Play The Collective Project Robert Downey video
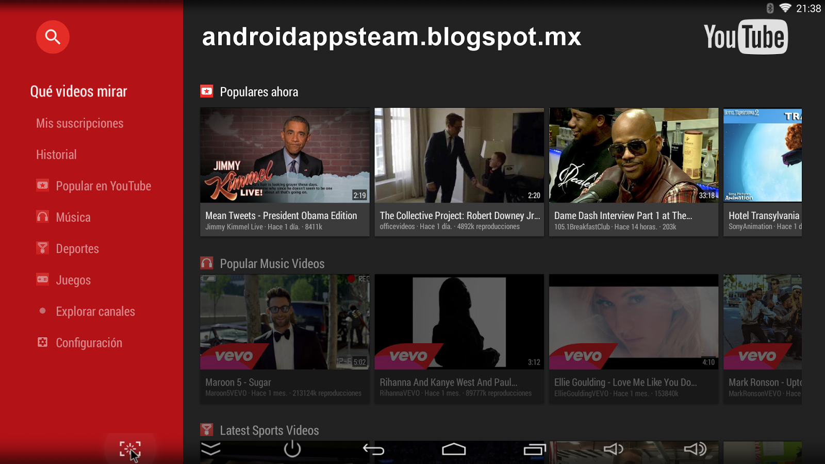Image resolution: width=825 pixels, height=464 pixels. (x=459, y=155)
